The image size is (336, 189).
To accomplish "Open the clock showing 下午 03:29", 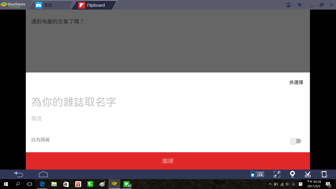I will point(314,184).
